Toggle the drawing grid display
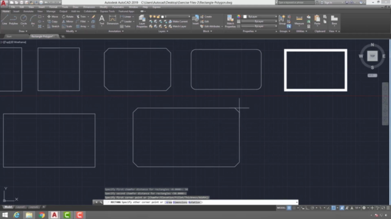Image resolution: width=391 pixels, height=219 pixels. click(289, 208)
